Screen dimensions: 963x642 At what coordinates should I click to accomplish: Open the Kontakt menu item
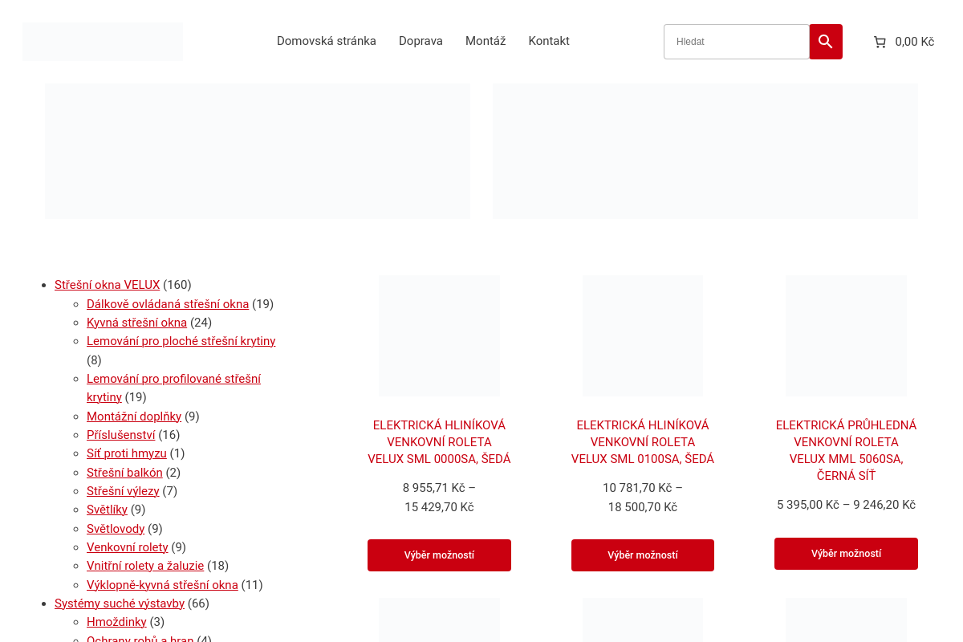tap(549, 41)
